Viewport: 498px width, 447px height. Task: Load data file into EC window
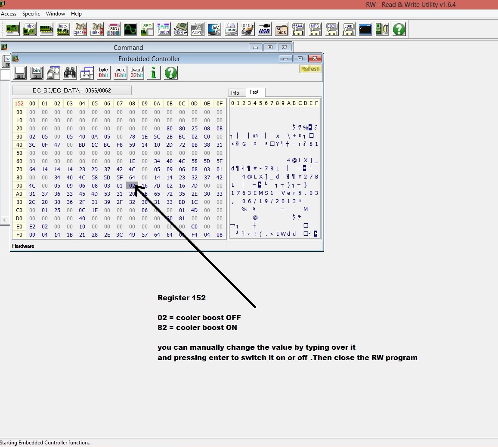coord(53,73)
